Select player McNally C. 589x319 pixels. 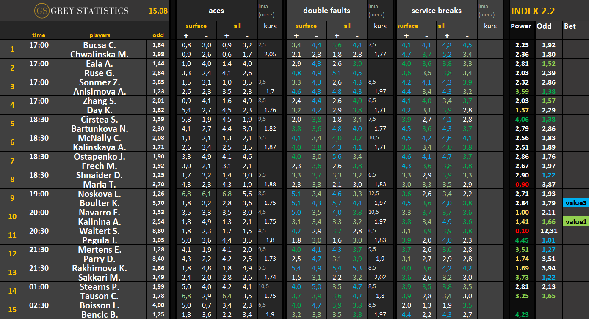(100, 138)
